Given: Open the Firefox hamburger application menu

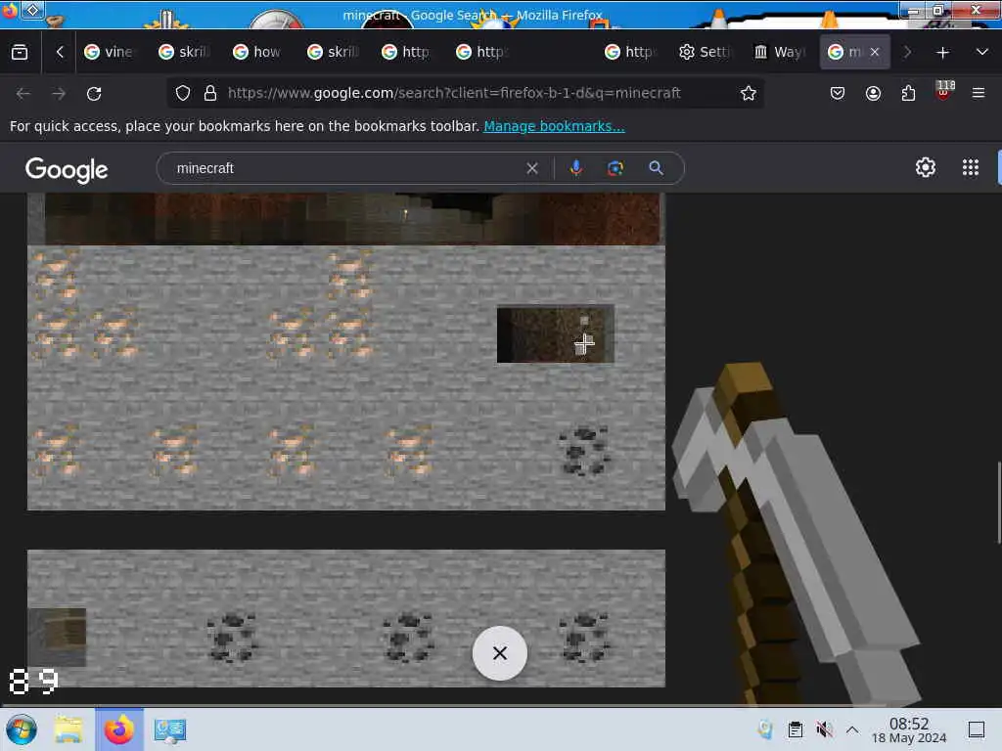Looking at the screenshot, I should coord(979,94).
